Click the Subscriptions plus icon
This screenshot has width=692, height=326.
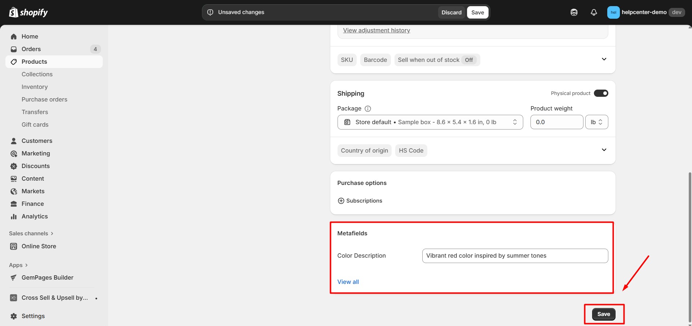[341, 201]
